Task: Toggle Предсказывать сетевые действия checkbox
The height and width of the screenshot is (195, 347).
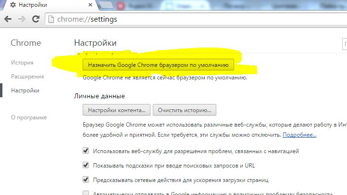Action: (86, 180)
